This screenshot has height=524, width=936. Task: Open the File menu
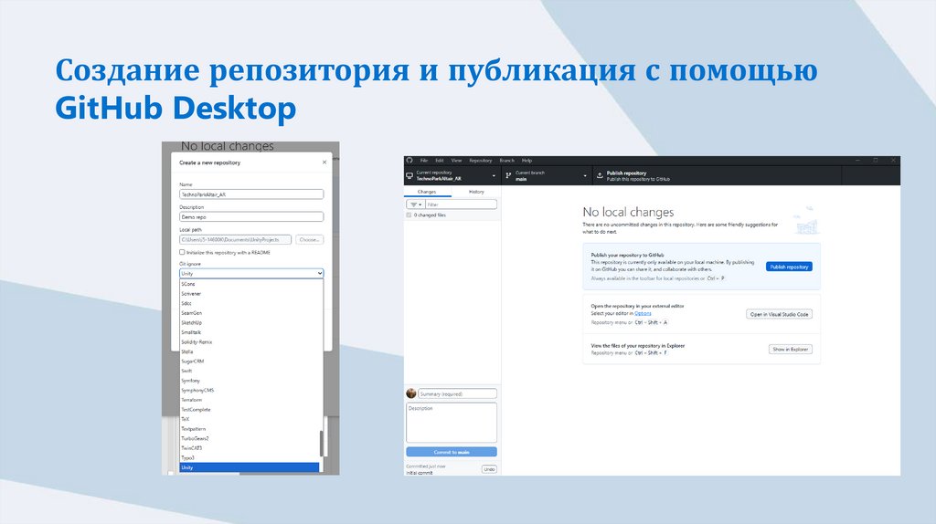click(x=424, y=161)
